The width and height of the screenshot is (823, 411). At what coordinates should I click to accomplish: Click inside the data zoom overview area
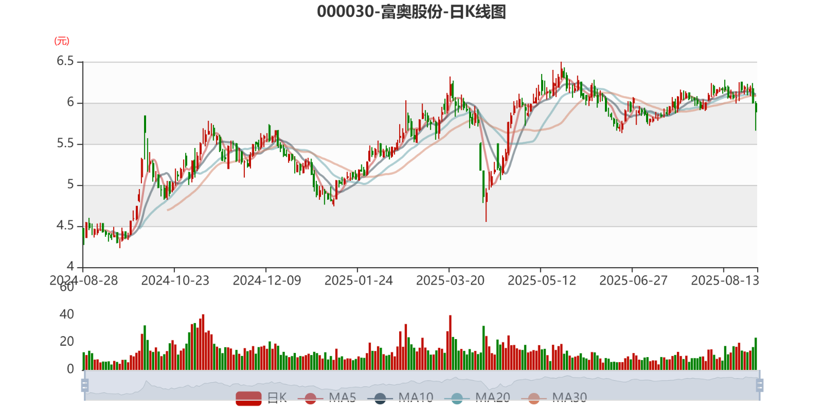pos(422,385)
